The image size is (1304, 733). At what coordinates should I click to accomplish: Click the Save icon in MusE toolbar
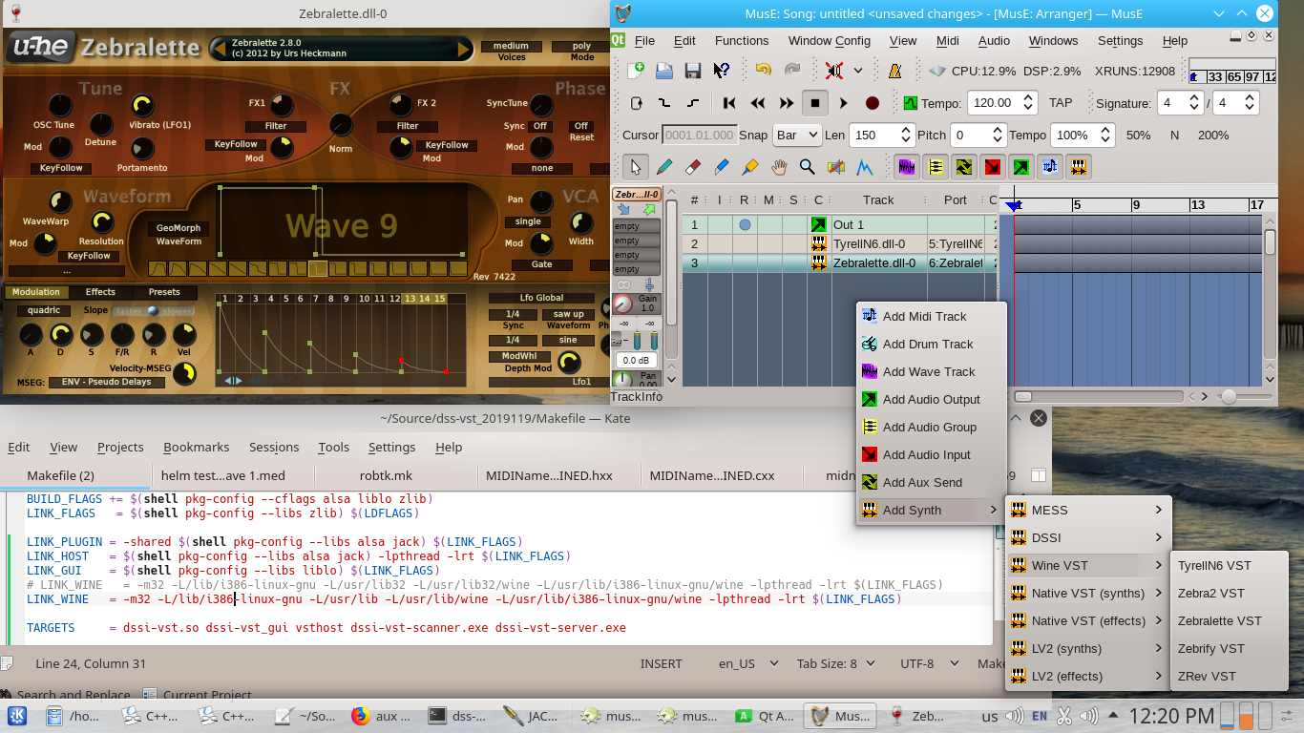[693, 70]
